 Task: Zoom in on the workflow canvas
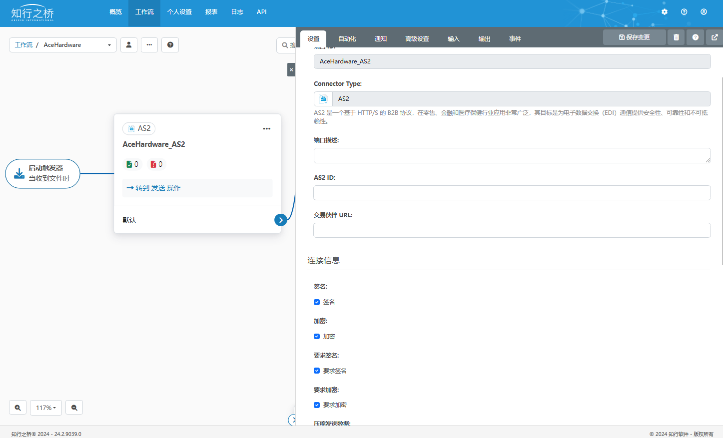[17, 408]
